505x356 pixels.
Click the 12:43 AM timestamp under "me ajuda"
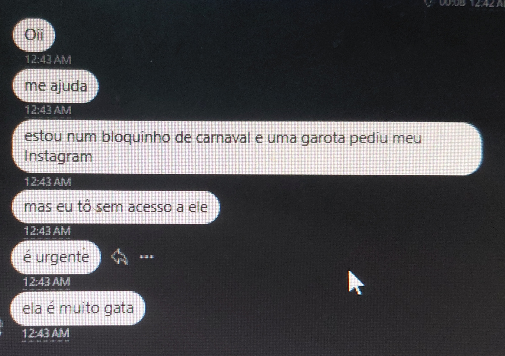pyautogui.click(x=48, y=110)
